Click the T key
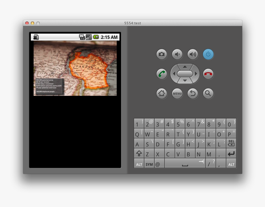 180,133
